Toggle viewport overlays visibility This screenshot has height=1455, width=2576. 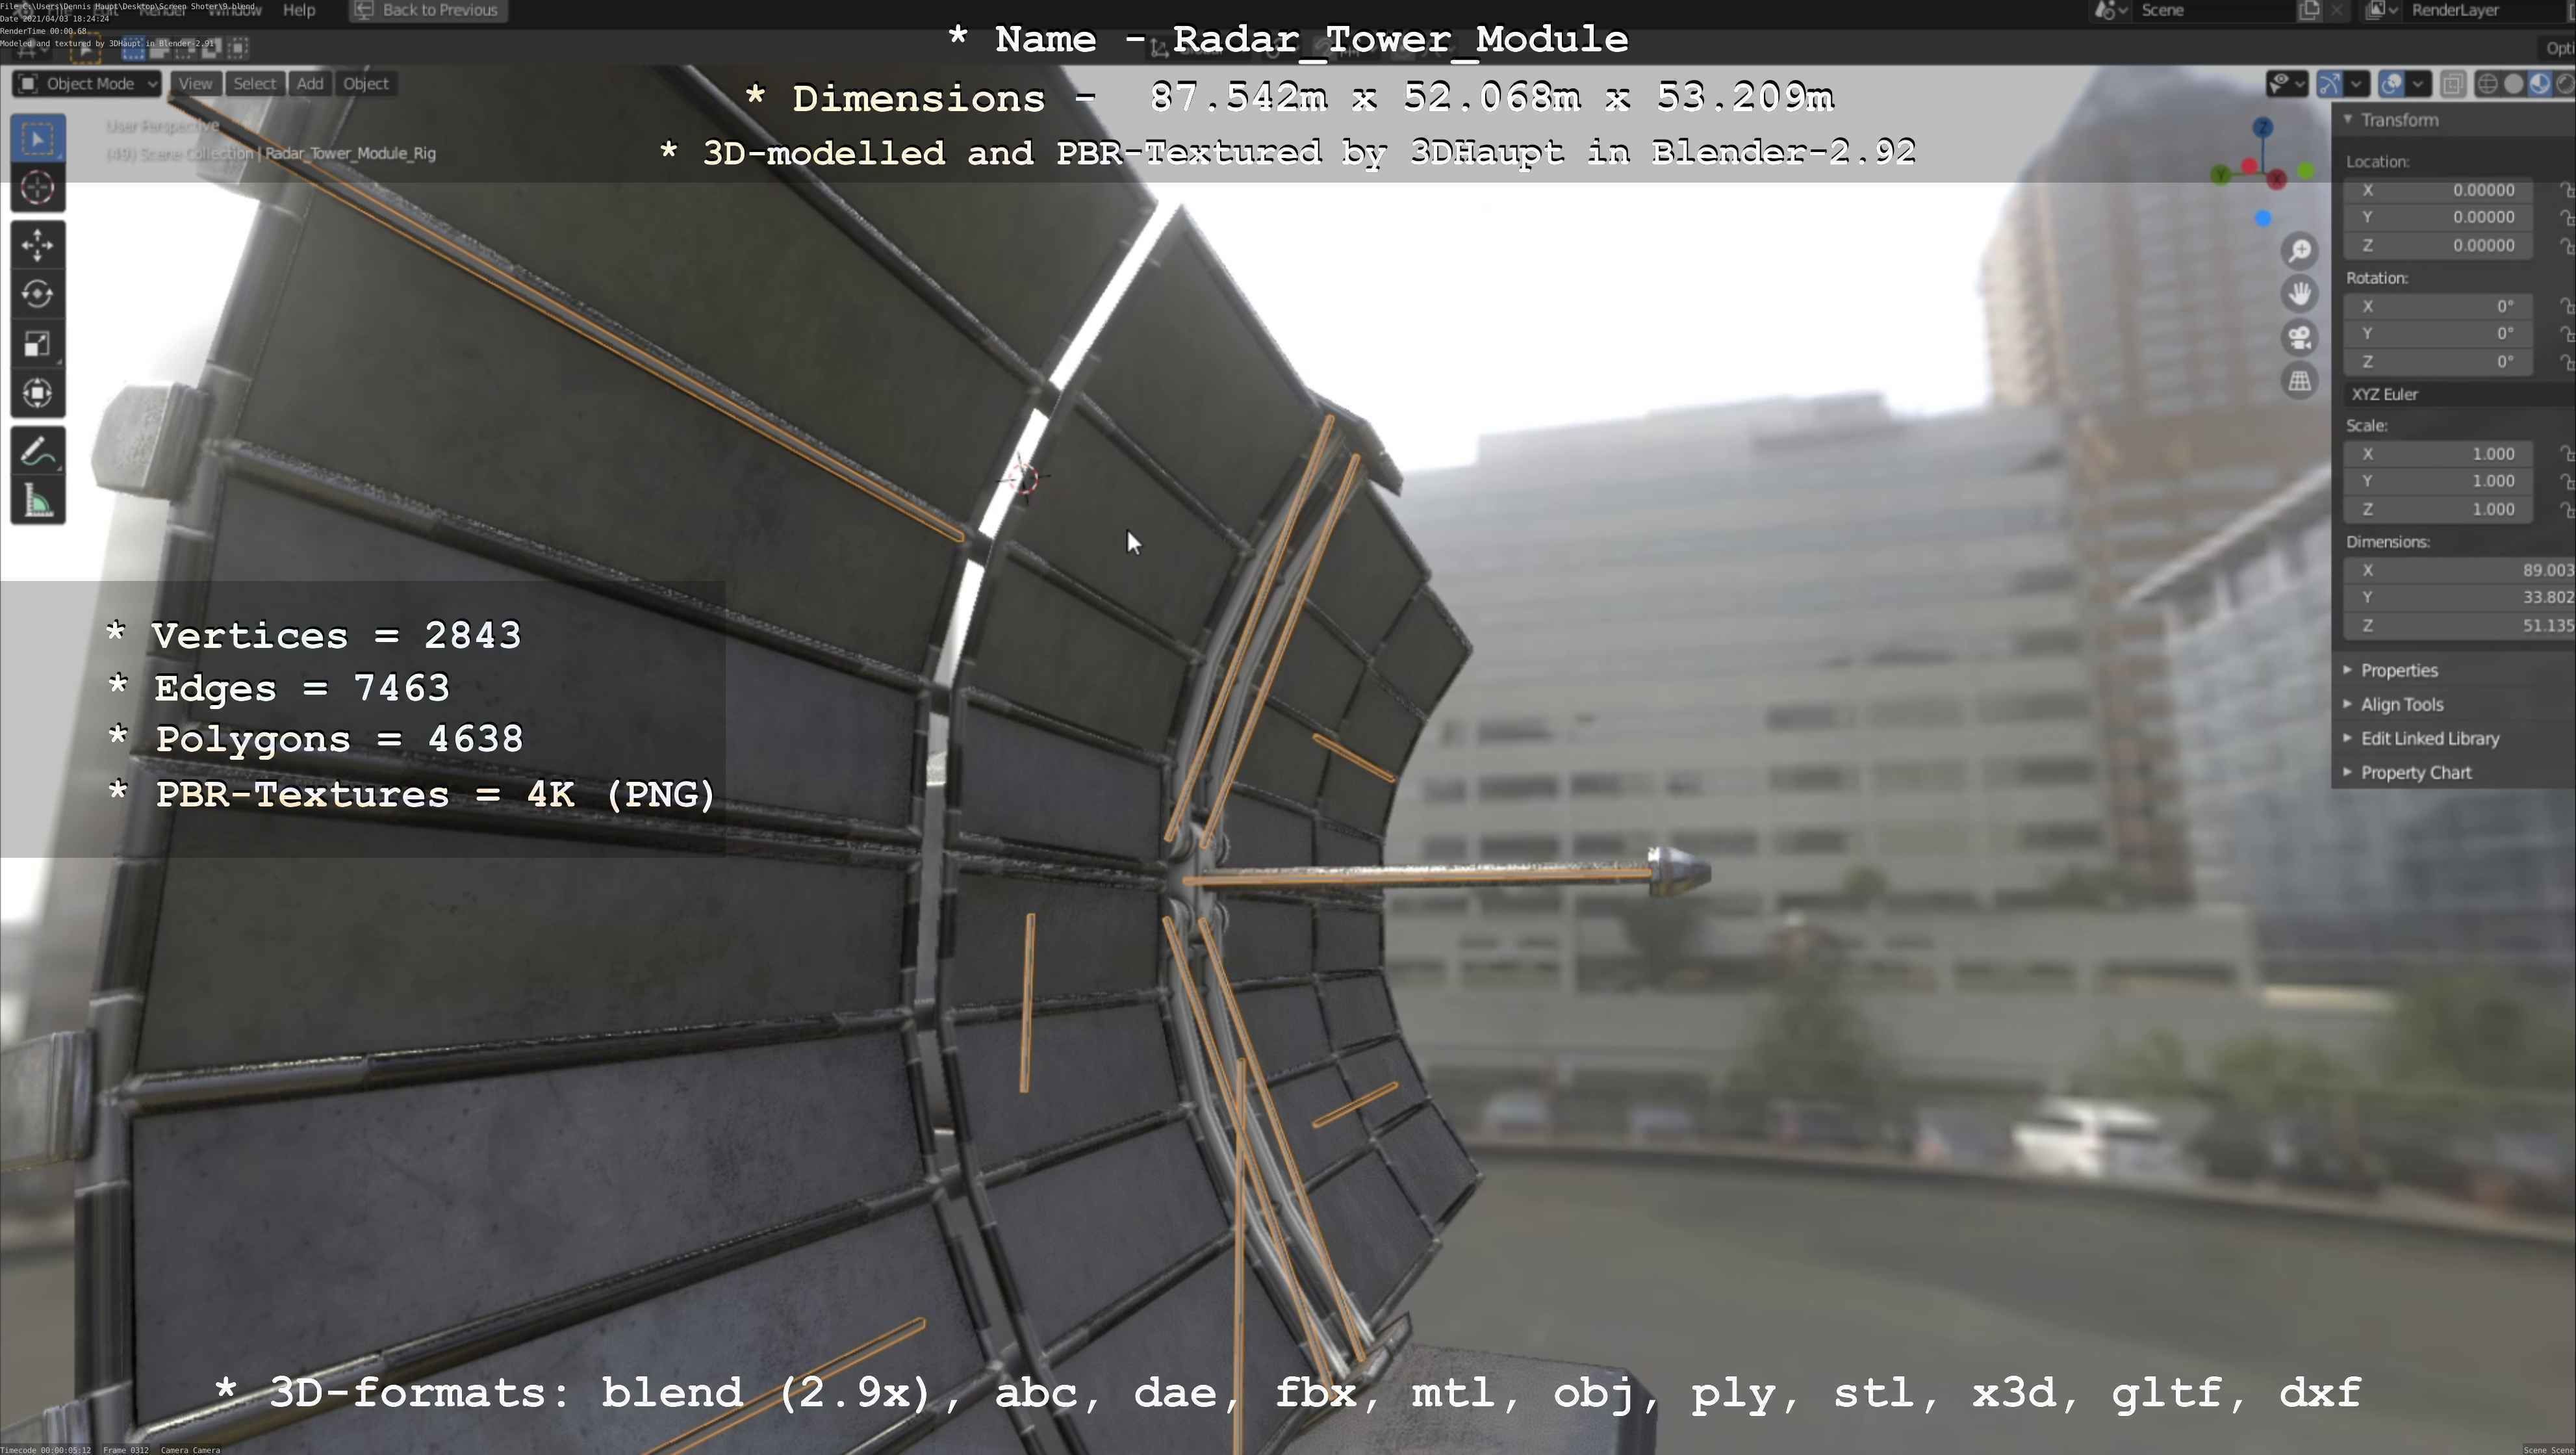click(2391, 84)
